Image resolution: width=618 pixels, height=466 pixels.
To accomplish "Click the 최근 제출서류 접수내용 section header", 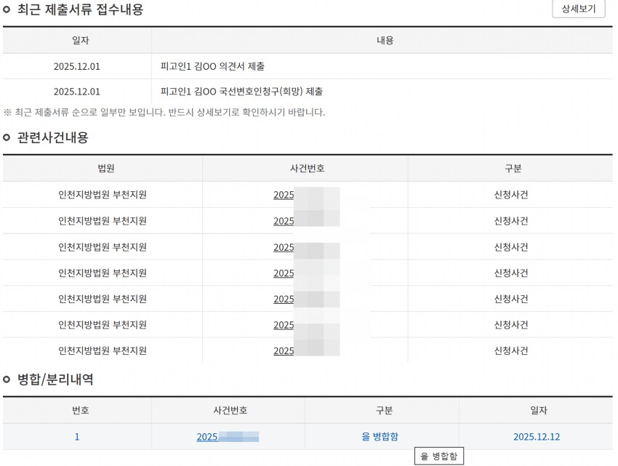I will tap(80, 10).
